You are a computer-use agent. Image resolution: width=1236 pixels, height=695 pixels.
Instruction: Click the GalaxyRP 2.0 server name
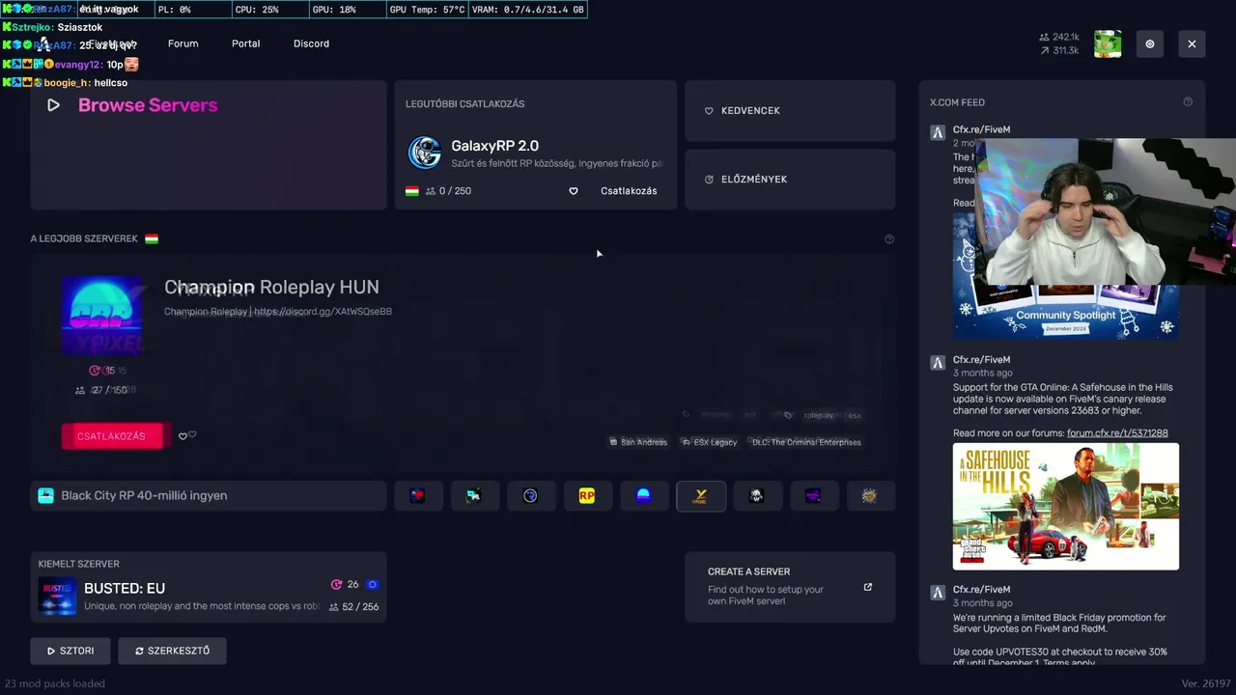point(494,147)
